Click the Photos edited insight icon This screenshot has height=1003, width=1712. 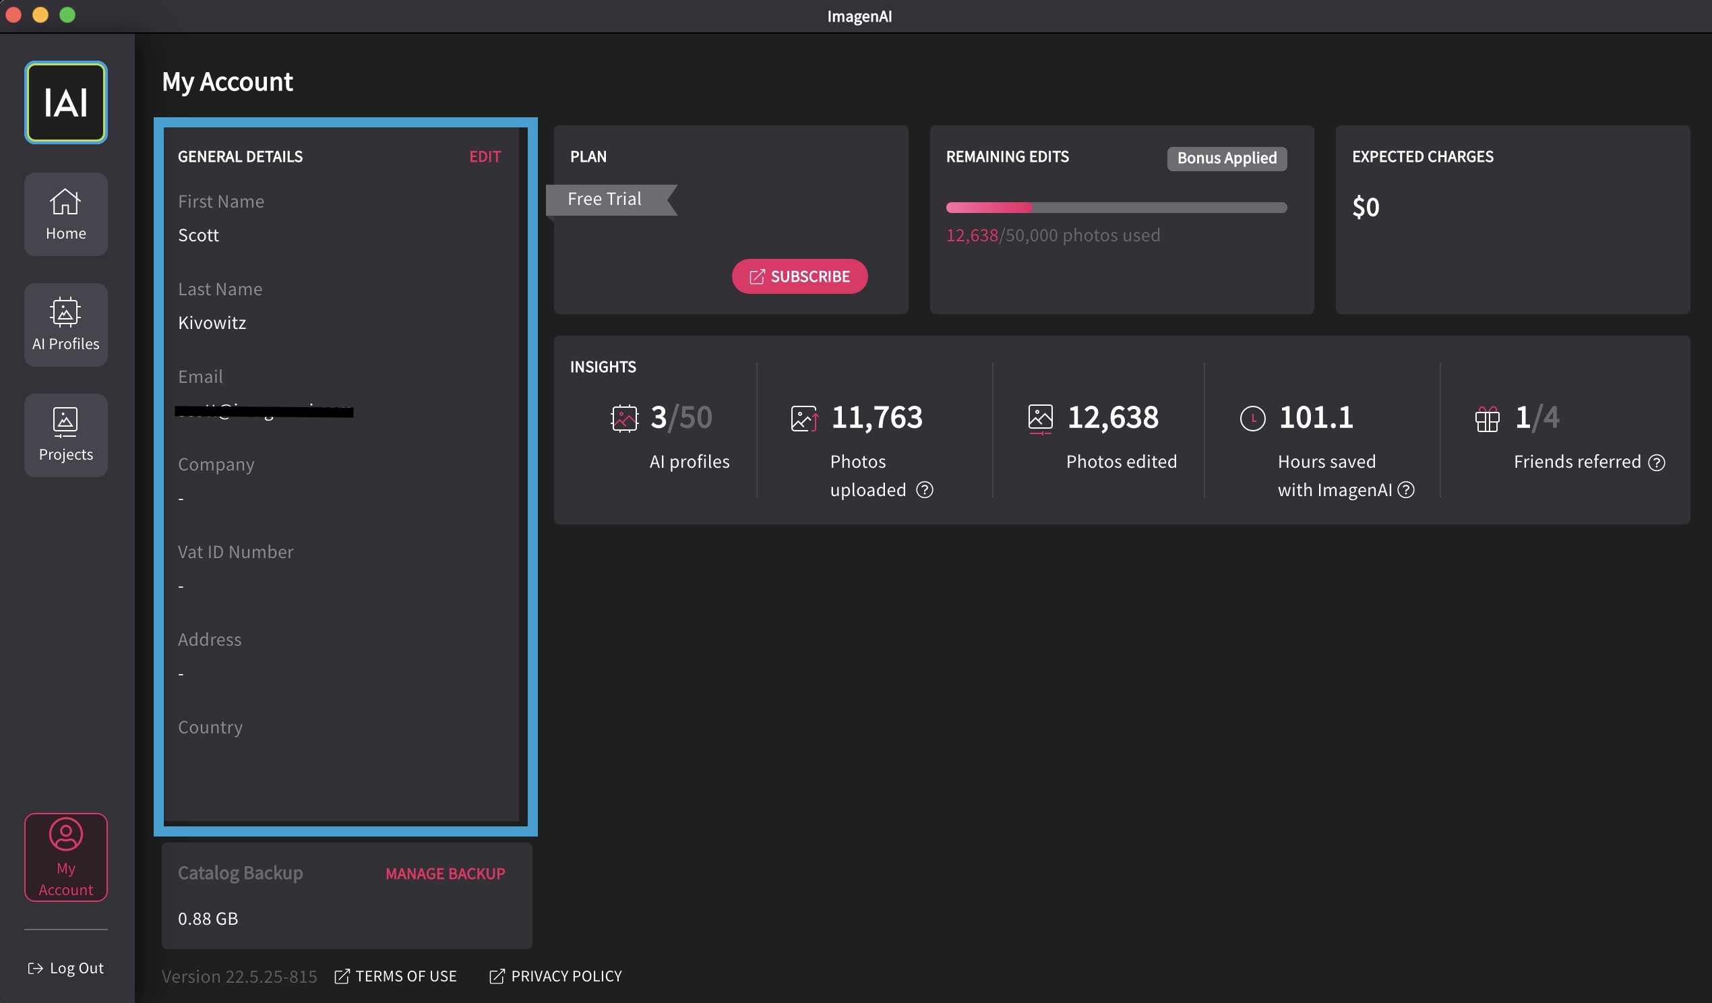click(x=1040, y=419)
